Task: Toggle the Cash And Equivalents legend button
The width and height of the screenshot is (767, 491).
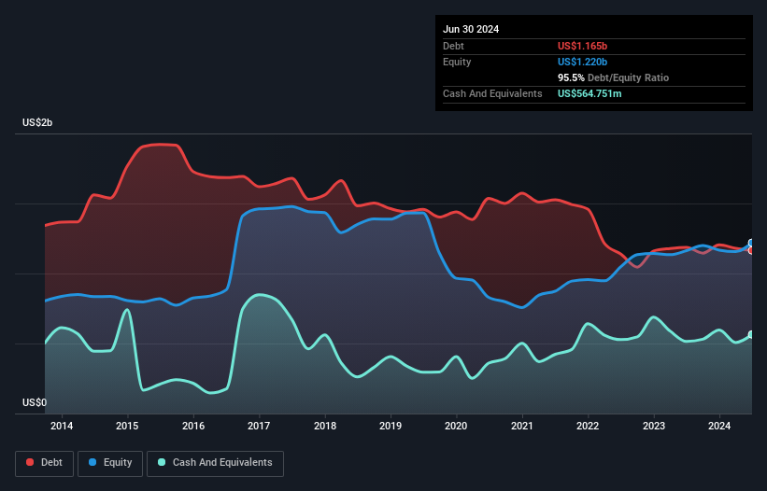Action: (215, 463)
